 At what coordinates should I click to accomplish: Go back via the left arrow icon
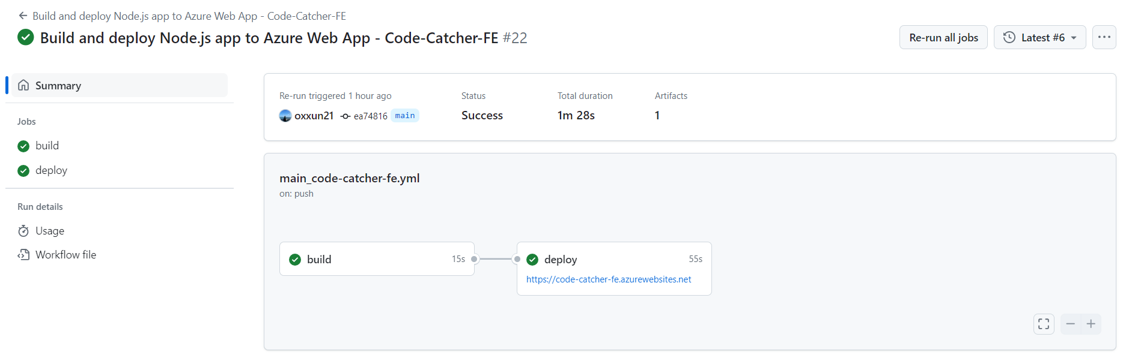tap(23, 16)
